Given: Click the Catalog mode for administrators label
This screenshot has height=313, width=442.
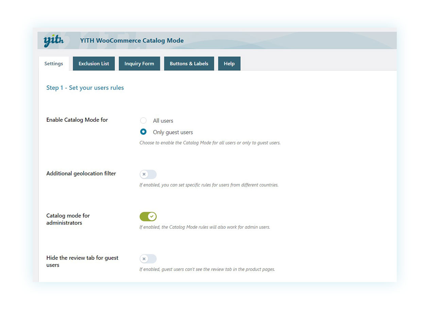Looking at the screenshot, I should pos(68,219).
